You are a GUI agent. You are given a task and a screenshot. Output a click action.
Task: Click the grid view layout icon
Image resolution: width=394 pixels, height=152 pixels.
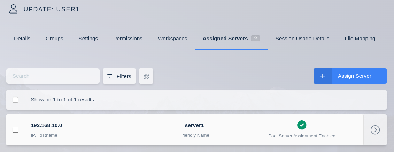pos(146,76)
